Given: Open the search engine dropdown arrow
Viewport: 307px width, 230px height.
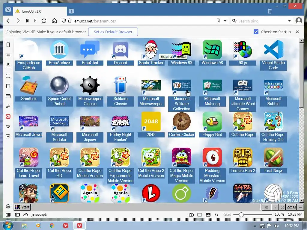Looking at the screenshot, I should 289,21.
